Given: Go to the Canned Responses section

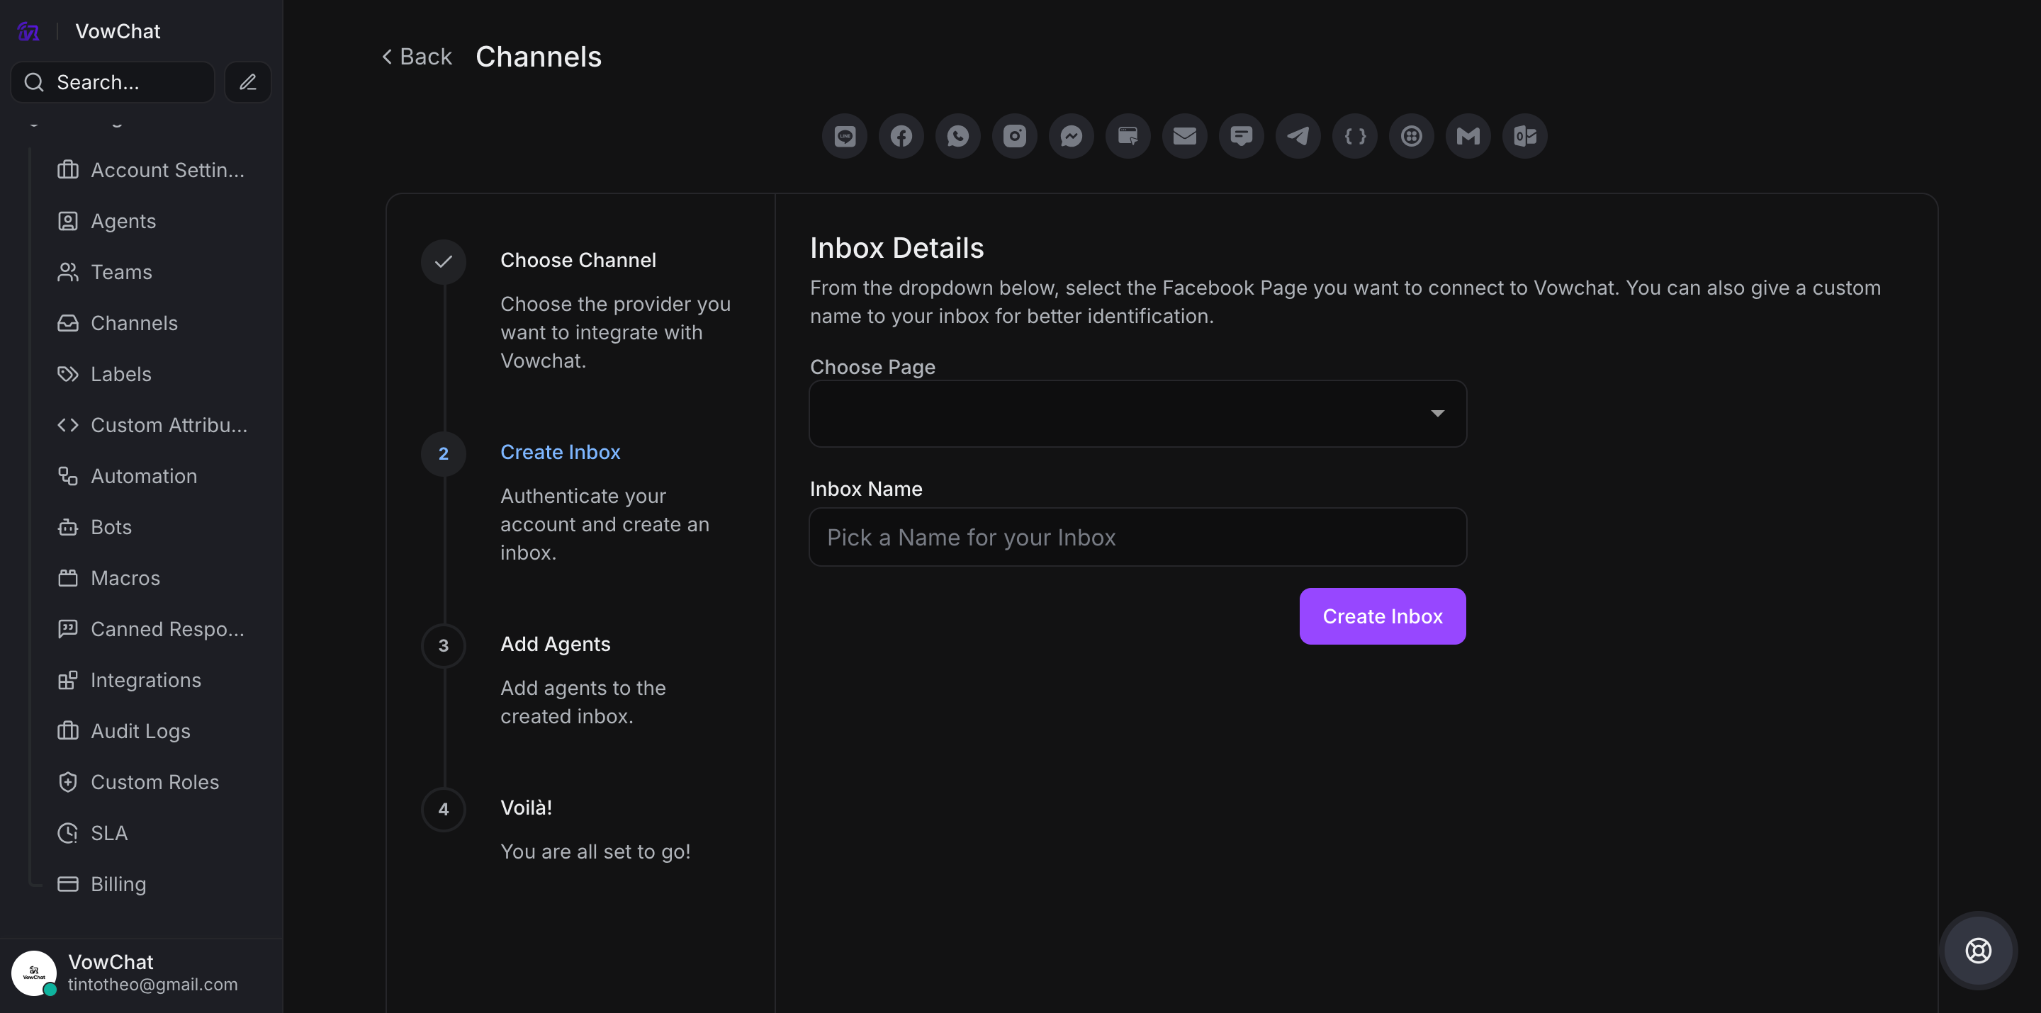Looking at the screenshot, I should click(x=167, y=629).
